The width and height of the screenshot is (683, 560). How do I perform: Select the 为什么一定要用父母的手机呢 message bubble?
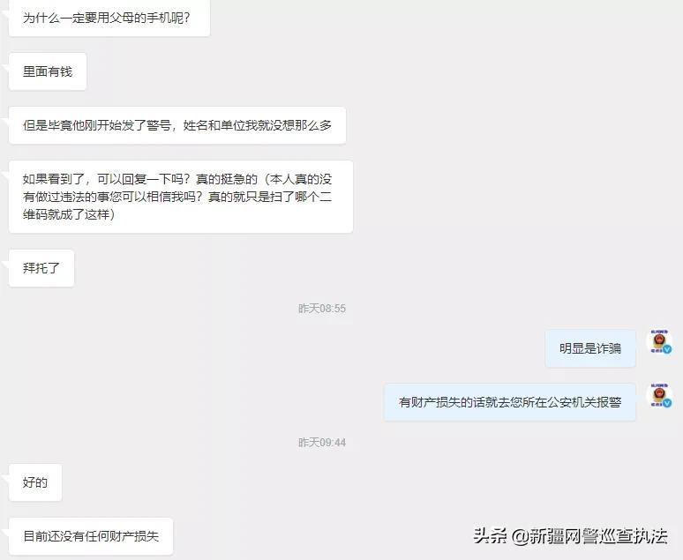109,18
